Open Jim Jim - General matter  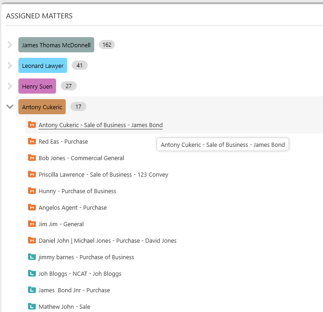tap(61, 224)
